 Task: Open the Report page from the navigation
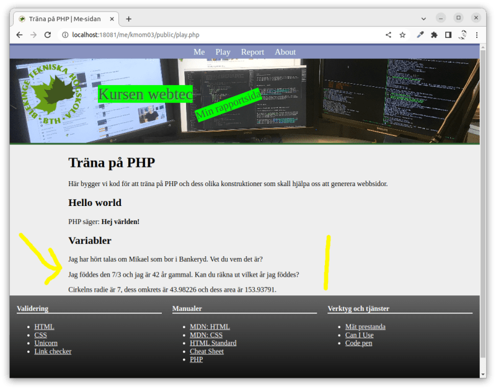252,52
